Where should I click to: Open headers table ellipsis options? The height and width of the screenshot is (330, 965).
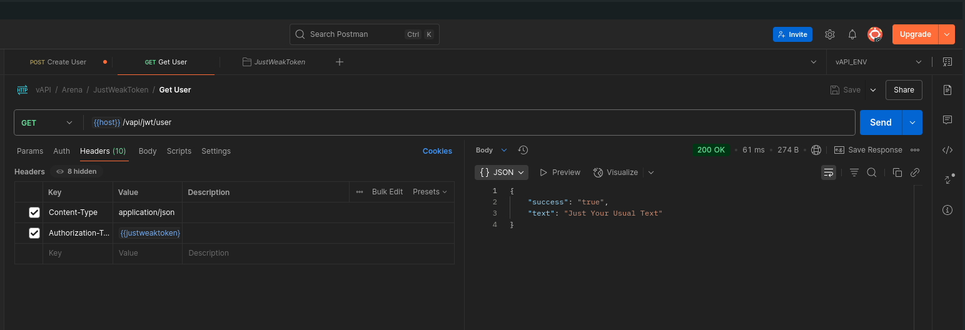360,192
